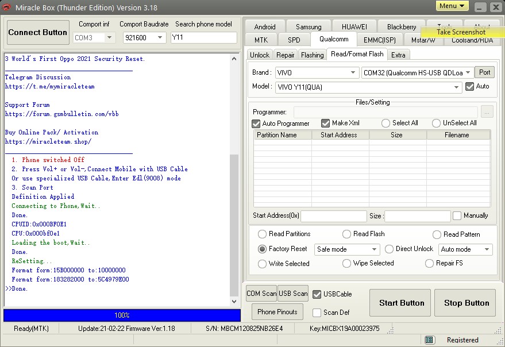This screenshot has width=505, height=347.
Task: Toggle the Auto checkbox next to Model
Action: [469, 86]
